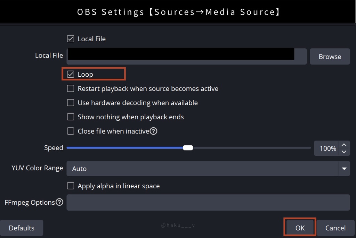This screenshot has width=356, height=238.
Task: Toggle the Loop checkbox
Action: [71, 74]
